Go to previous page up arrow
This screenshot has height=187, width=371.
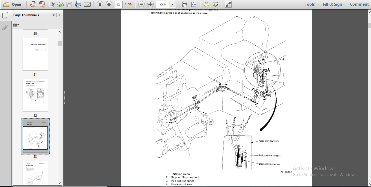point(100,4)
